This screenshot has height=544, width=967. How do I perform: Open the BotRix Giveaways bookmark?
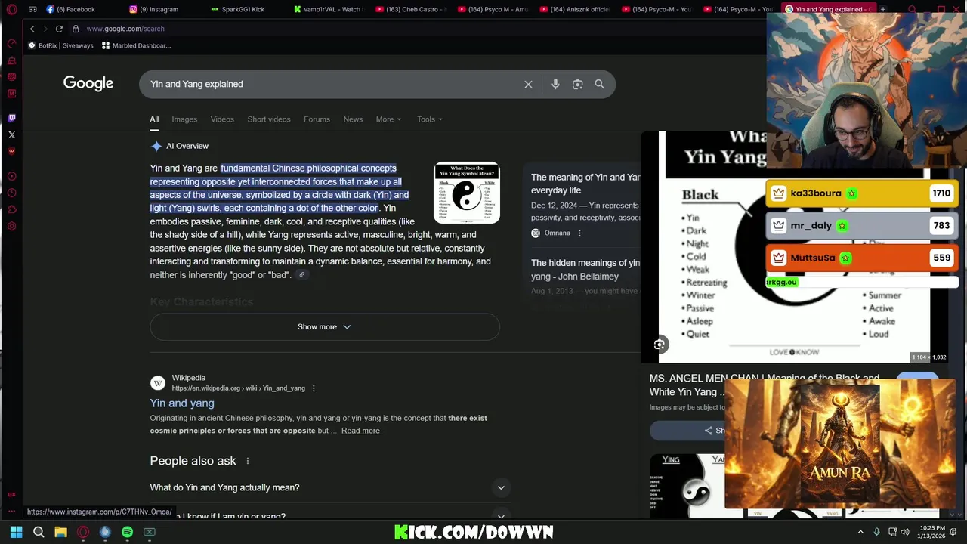click(60, 45)
